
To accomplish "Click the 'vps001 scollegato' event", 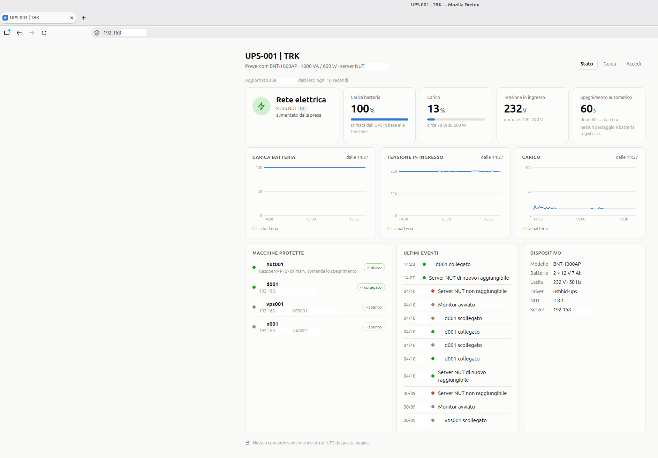I will click(457, 420).
